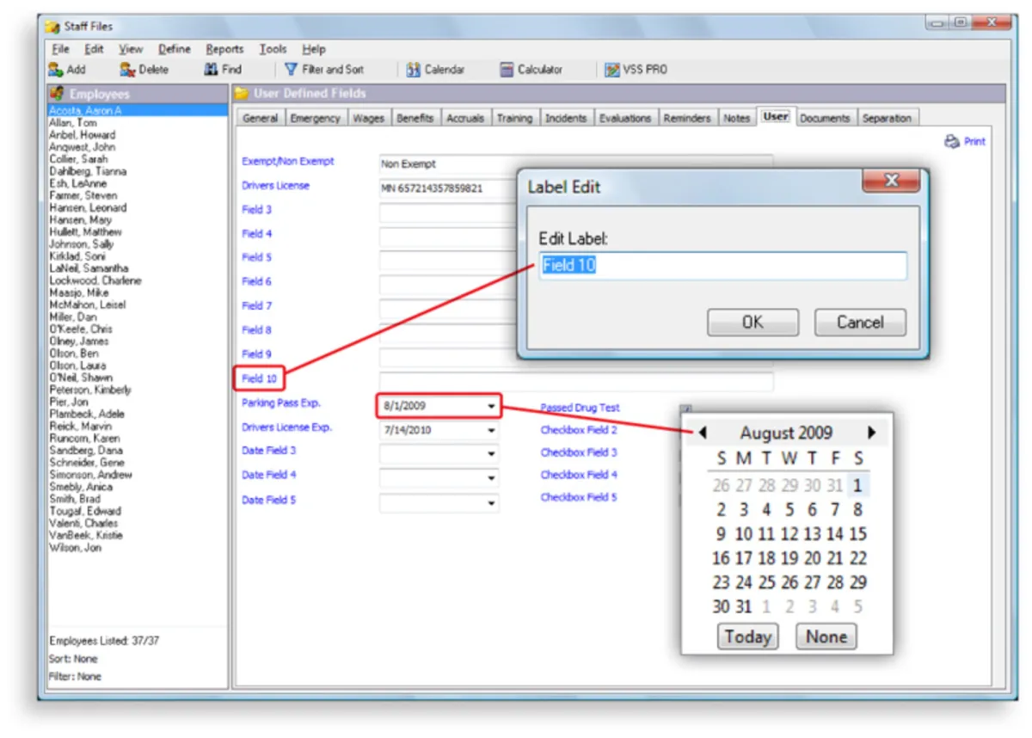1032x738 pixels.
Task: Select employee Smith, Brad
Action: click(x=74, y=499)
